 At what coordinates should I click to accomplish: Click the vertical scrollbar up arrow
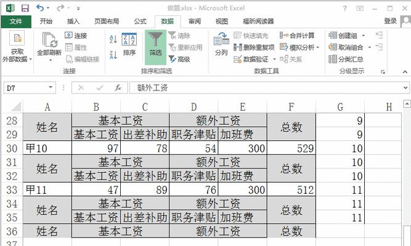tap(407, 104)
